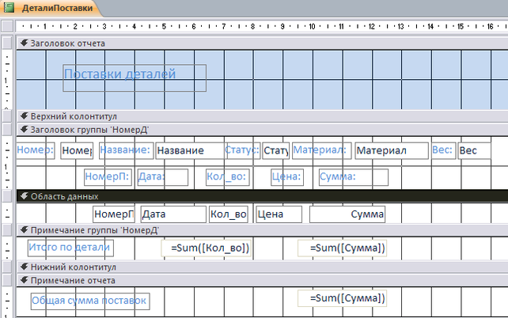Click the arrow icon beside Заголовок отчета

pos(24,43)
